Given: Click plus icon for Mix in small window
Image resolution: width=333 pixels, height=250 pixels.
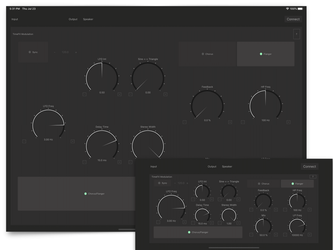Looking at the screenshot, I should [x=276, y=234].
